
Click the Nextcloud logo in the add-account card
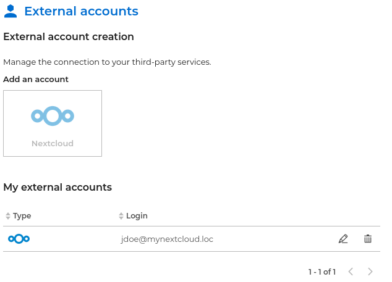[x=53, y=115]
